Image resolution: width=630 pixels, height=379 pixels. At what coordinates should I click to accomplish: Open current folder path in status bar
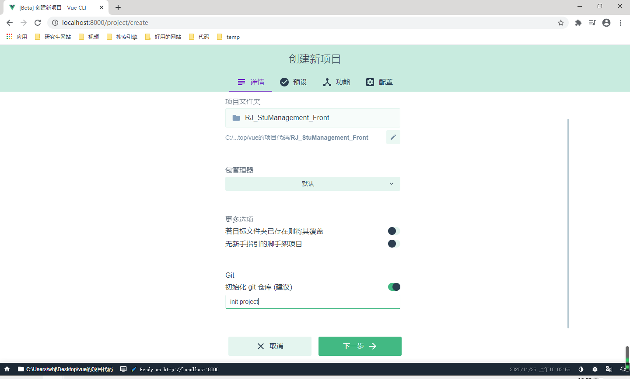pyautogui.click(x=65, y=369)
